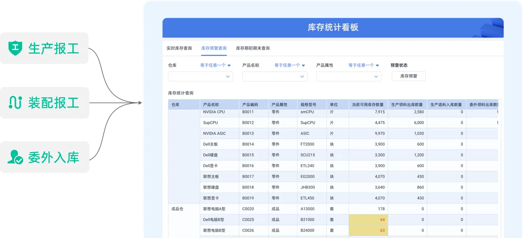Open the 库存期初期末查询 tab

[253, 48]
